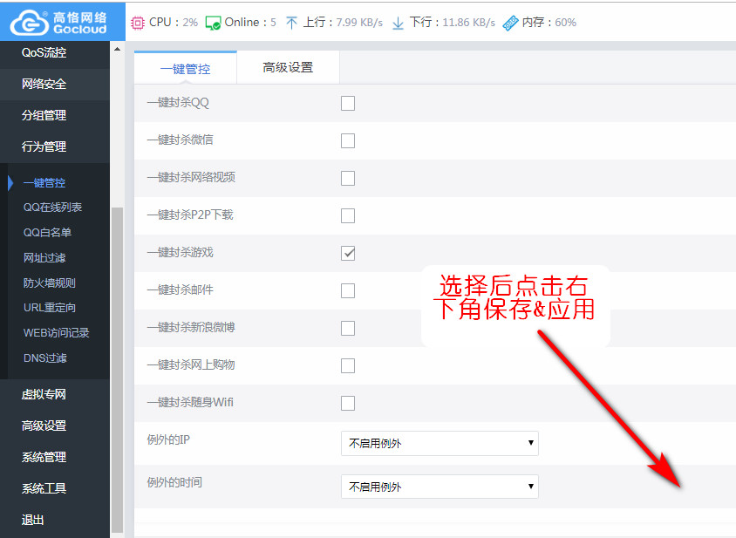Click the download arrow icon
This screenshot has width=736, height=538.
click(x=398, y=23)
